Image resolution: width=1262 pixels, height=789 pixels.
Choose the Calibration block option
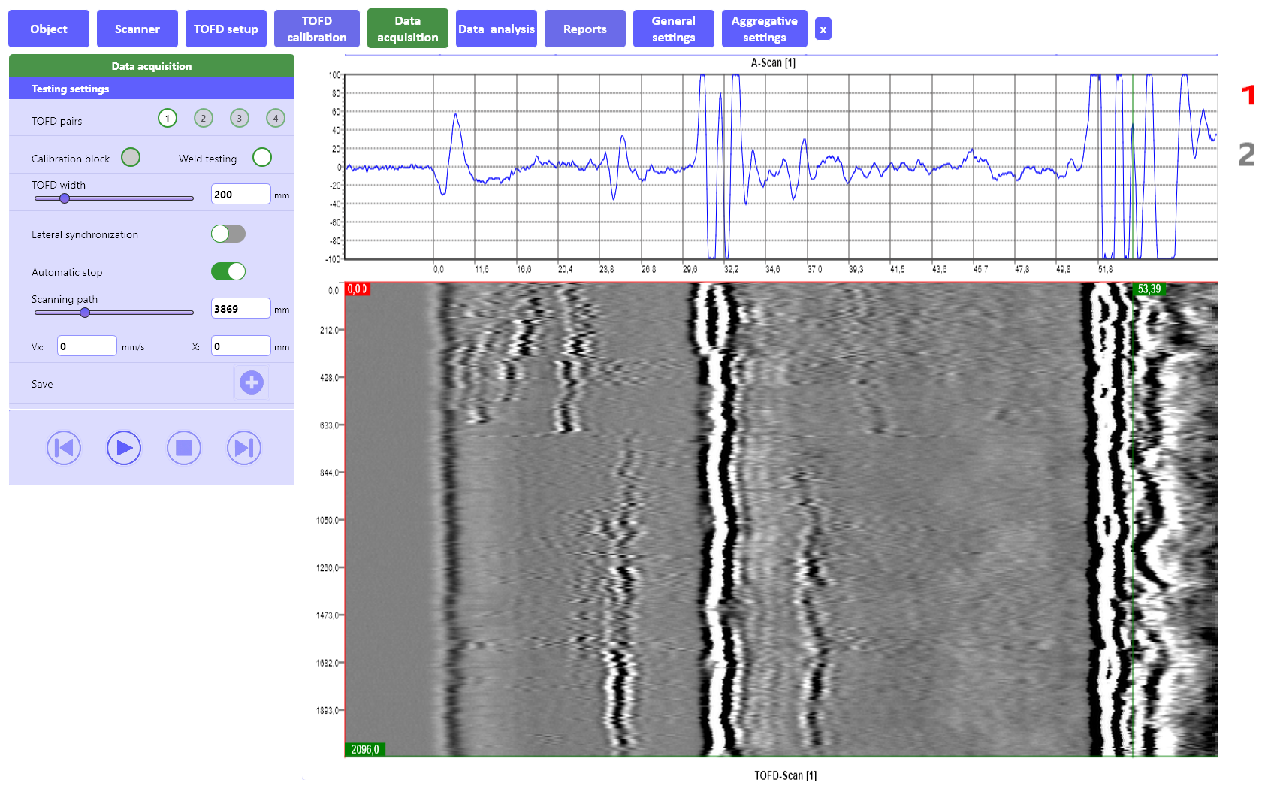(131, 158)
